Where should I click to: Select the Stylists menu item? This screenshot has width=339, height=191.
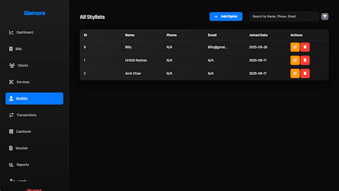(34, 98)
